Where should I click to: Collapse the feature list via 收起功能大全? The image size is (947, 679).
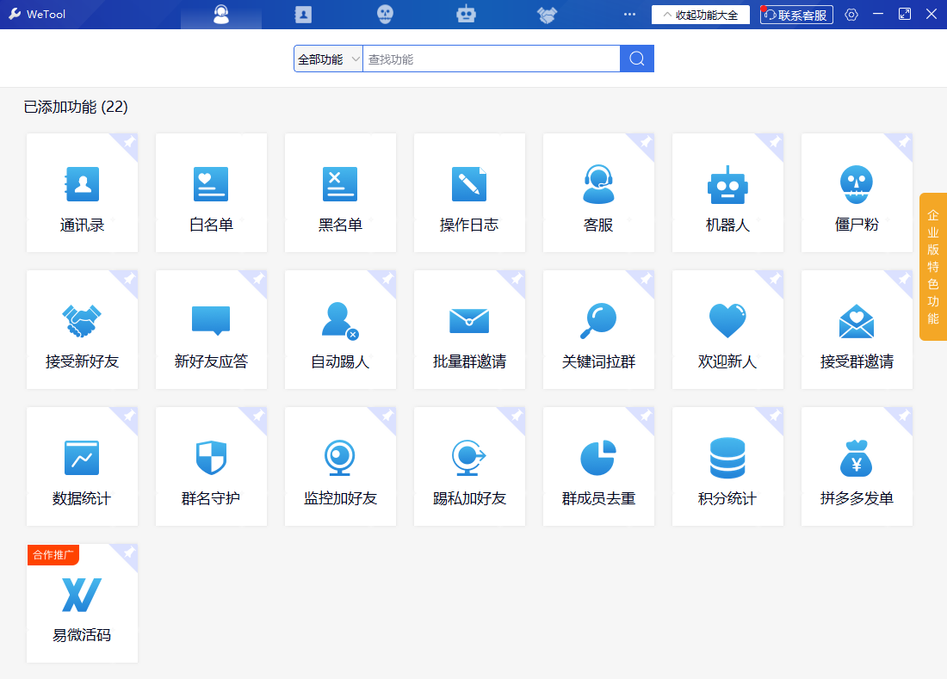pyautogui.click(x=701, y=14)
